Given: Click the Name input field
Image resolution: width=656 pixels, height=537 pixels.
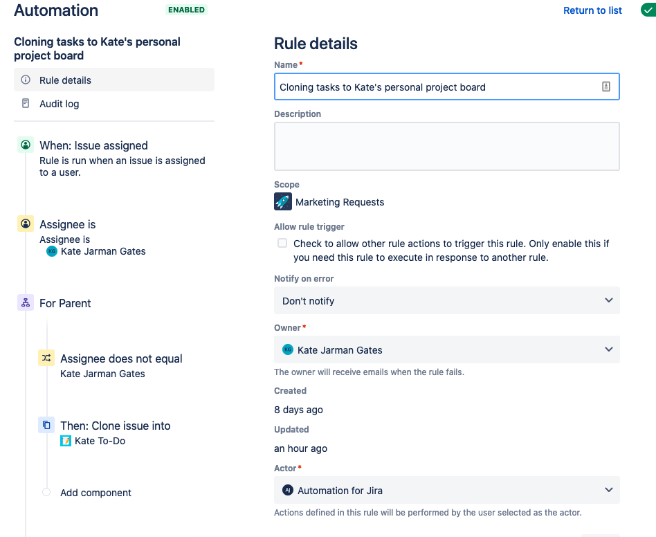Looking at the screenshot, I should (436, 87).
